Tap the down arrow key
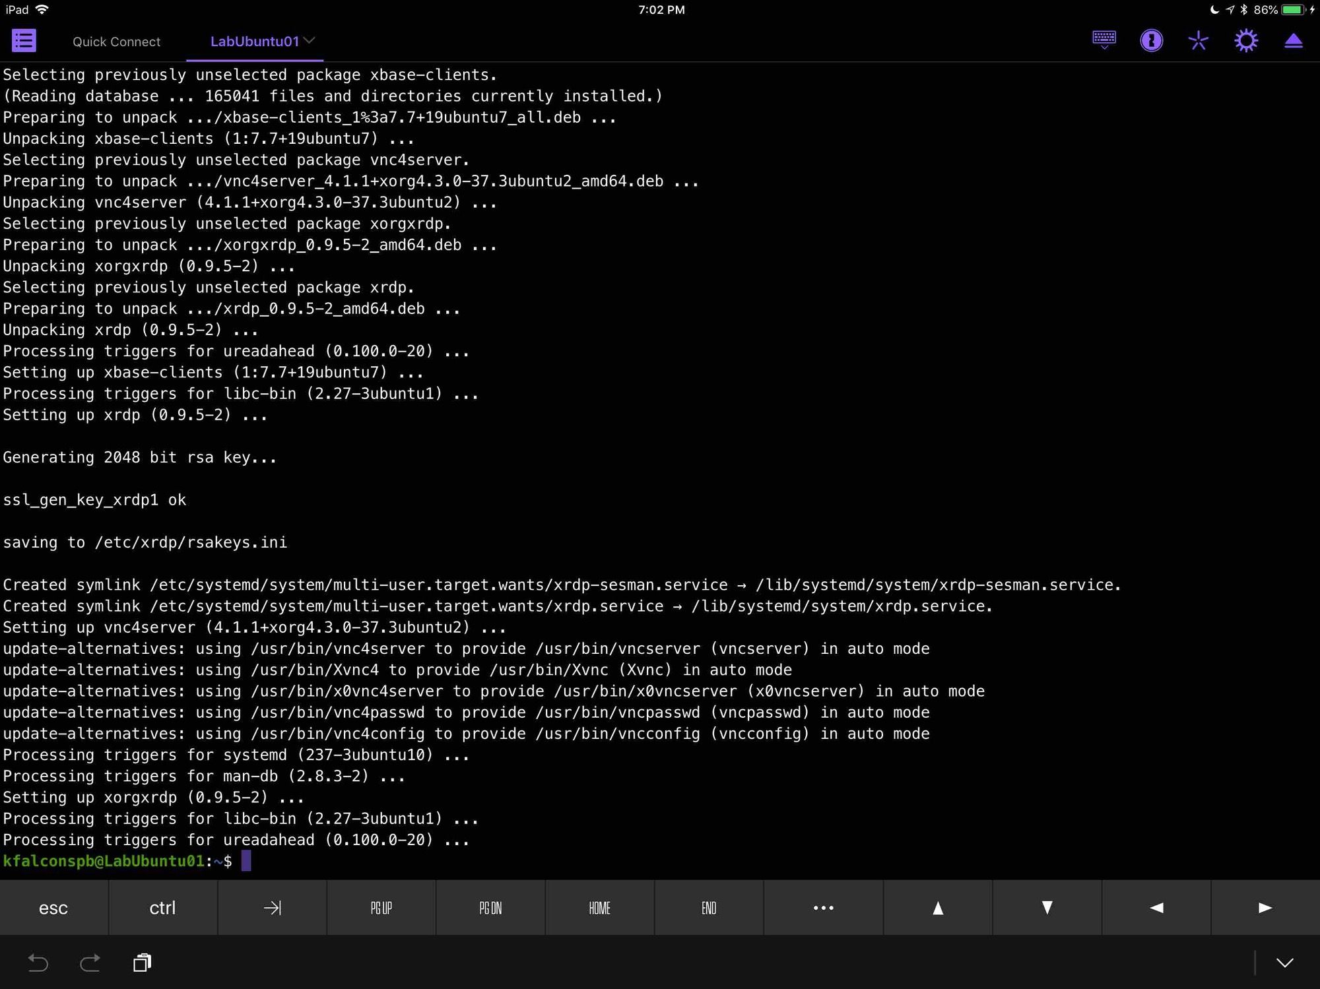Screen dimensions: 1320x989 pos(1047,908)
